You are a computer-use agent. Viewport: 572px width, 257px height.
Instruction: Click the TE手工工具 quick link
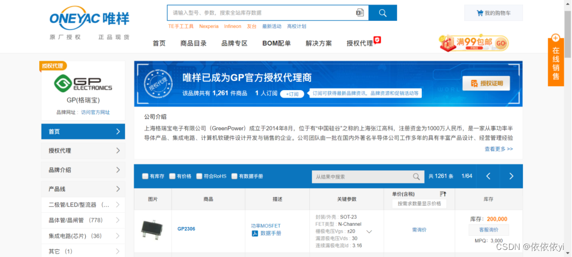point(181,26)
